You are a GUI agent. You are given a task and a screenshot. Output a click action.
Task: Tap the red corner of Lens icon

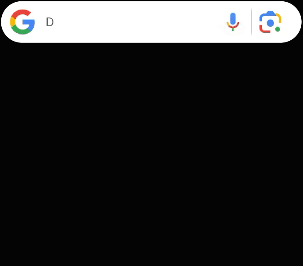264,29
